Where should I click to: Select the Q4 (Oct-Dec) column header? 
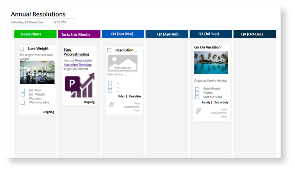click(255, 34)
